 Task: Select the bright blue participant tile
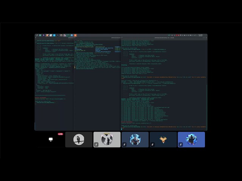pyautogui.click(x=191, y=140)
